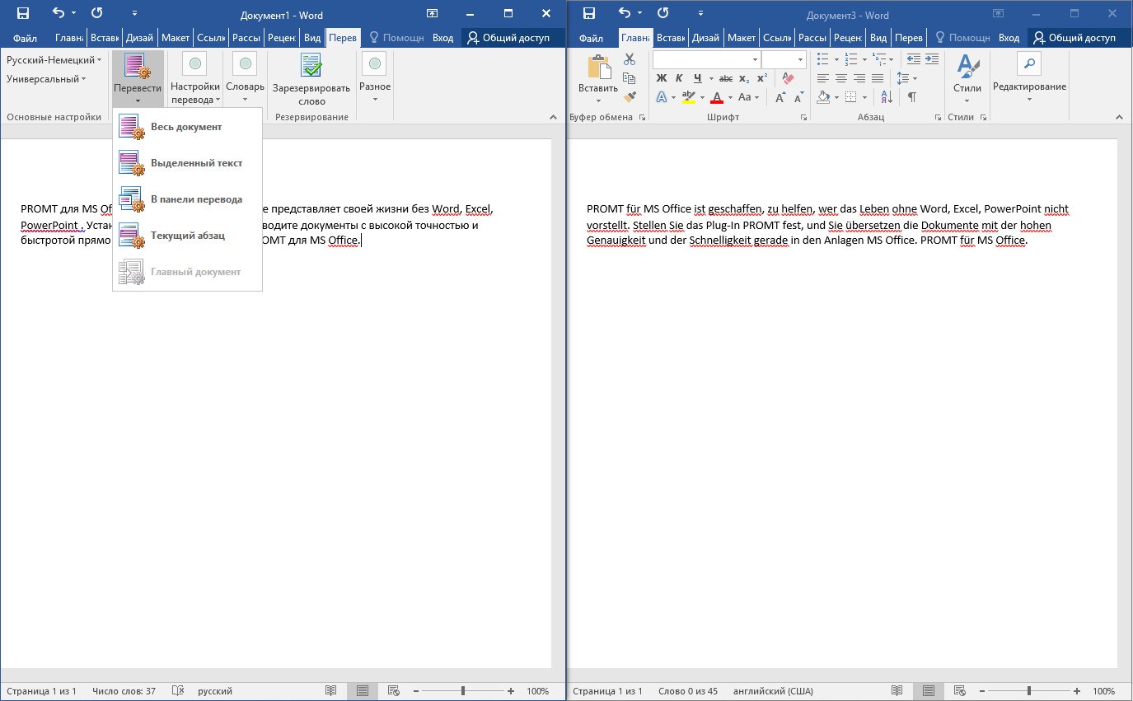Open the font name combo box

point(706,59)
